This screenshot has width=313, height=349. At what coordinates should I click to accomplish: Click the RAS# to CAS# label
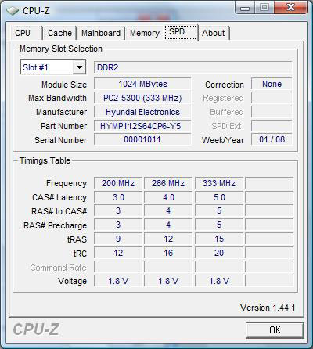click(59, 211)
